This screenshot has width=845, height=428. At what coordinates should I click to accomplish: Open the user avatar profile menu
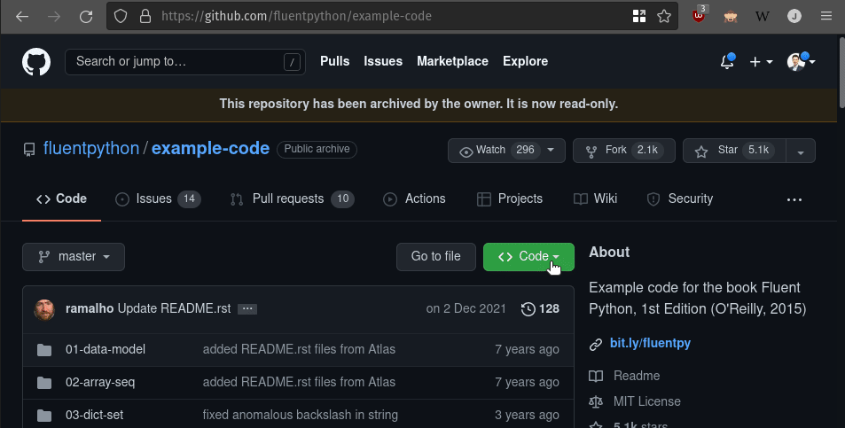click(801, 62)
